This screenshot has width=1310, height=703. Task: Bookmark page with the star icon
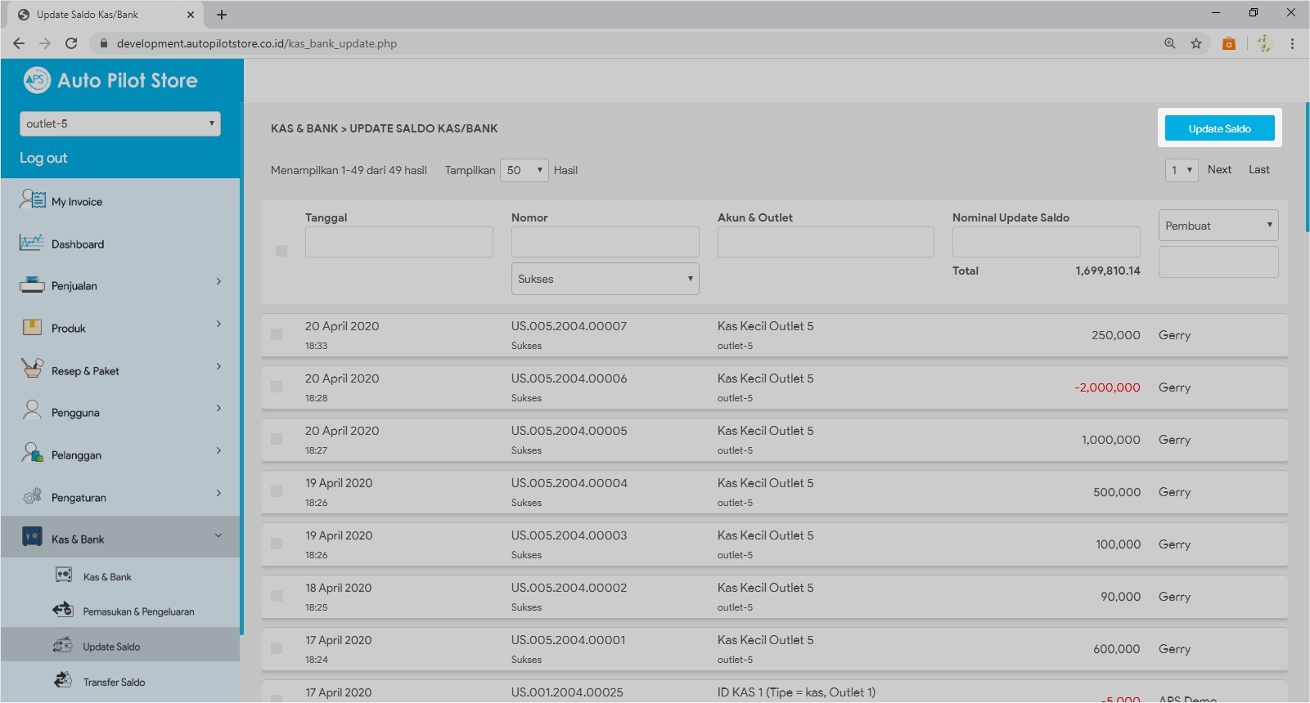pyautogui.click(x=1195, y=43)
